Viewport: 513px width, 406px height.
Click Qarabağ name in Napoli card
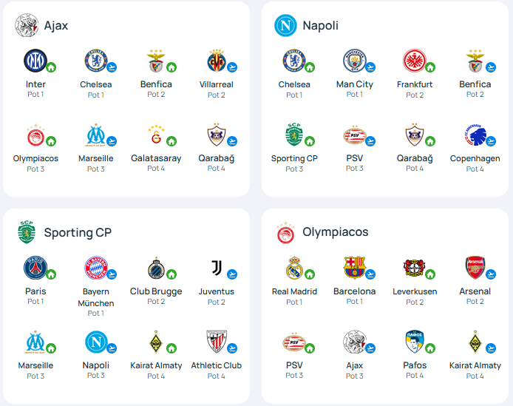415,158
